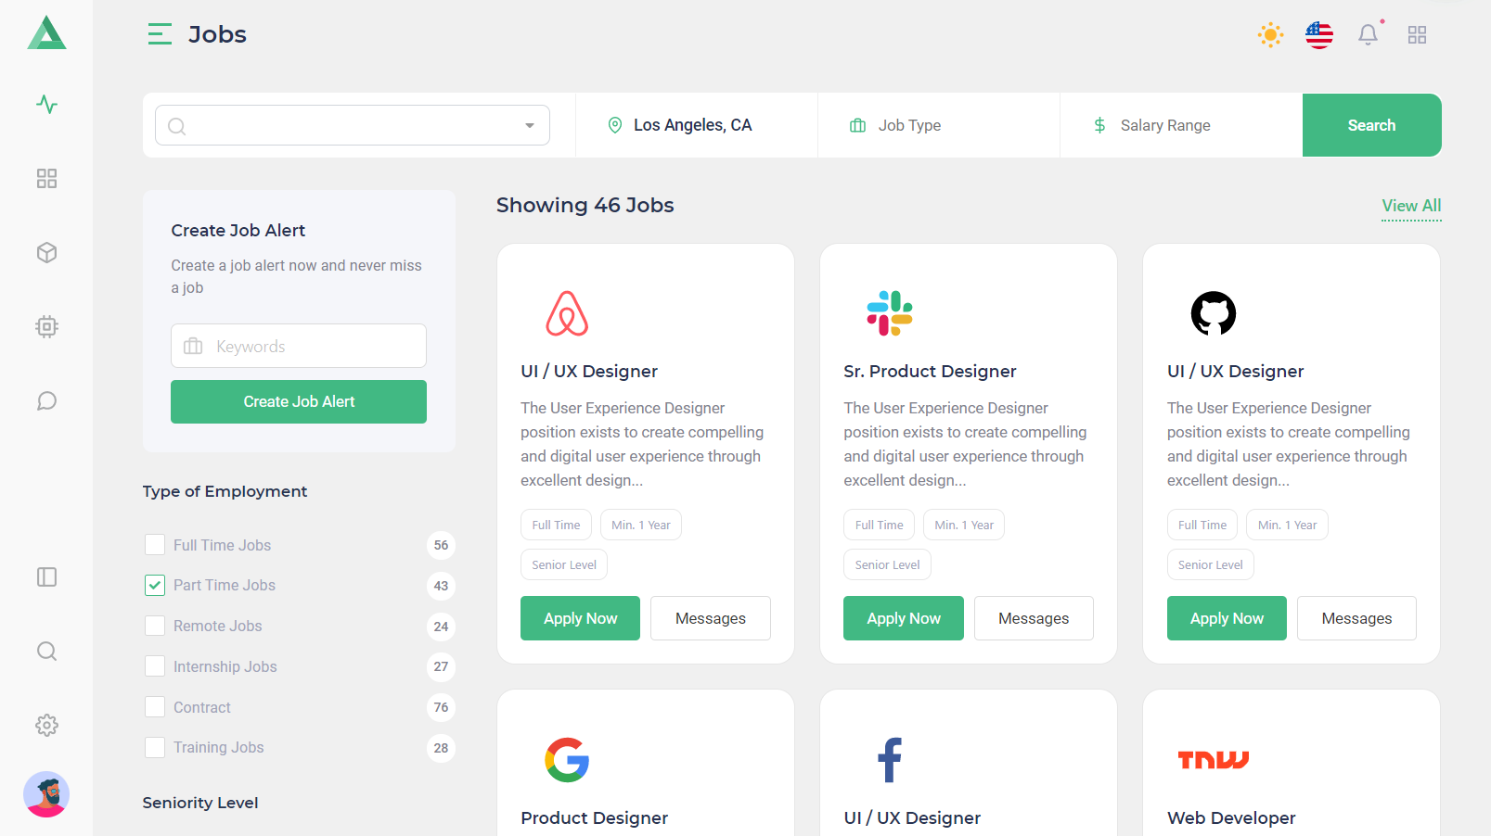Check the Contract checkbox
This screenshot has width=1491, height=836.
155,707
